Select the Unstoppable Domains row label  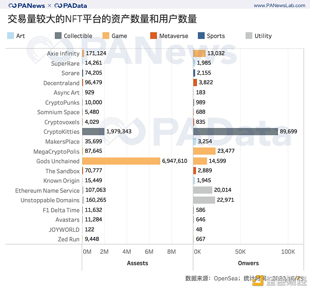[x=50, y=200]
